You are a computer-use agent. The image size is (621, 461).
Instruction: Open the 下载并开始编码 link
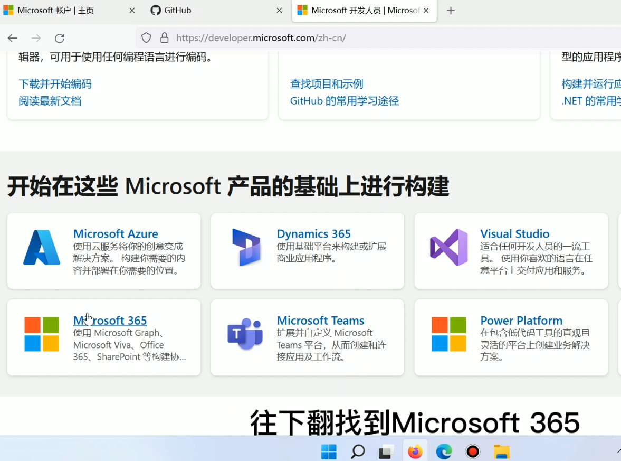click(55, 83)
